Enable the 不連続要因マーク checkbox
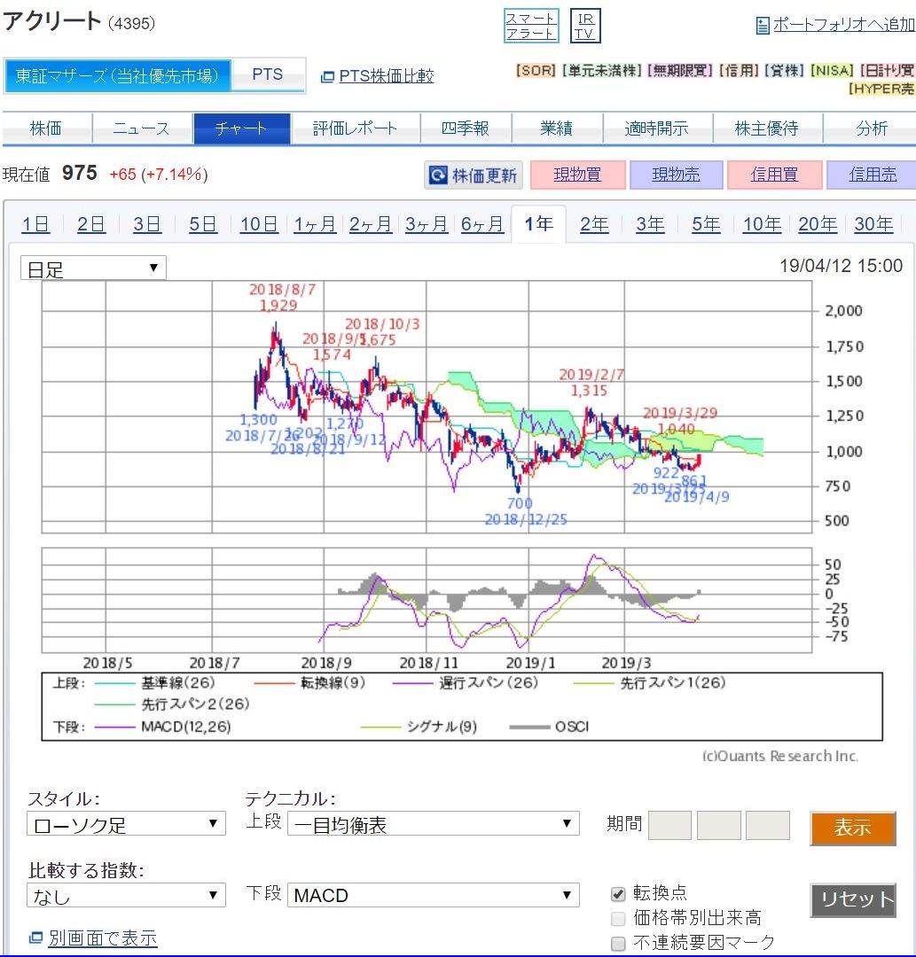Screen dimensions: 916x957 pyautogui.click(x=618, y=943)
